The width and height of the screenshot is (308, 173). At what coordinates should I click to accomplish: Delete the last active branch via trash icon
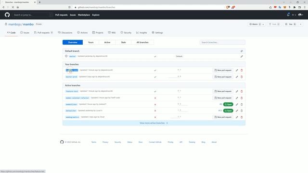click(x=242, y=117)
